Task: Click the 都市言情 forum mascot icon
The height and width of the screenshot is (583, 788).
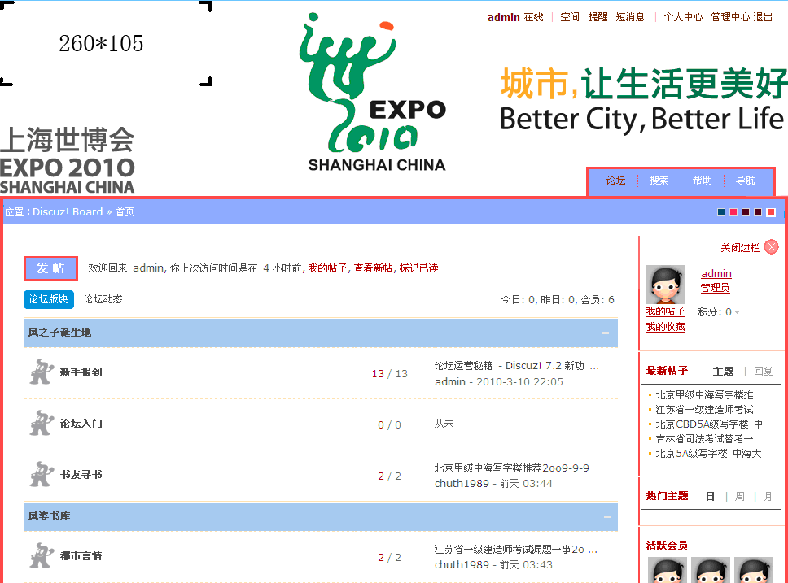Action: point(42,555)
